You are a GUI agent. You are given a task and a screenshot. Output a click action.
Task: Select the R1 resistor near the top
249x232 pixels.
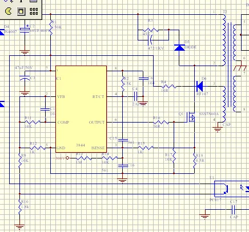pyautogui.click(x=51, y=28)
